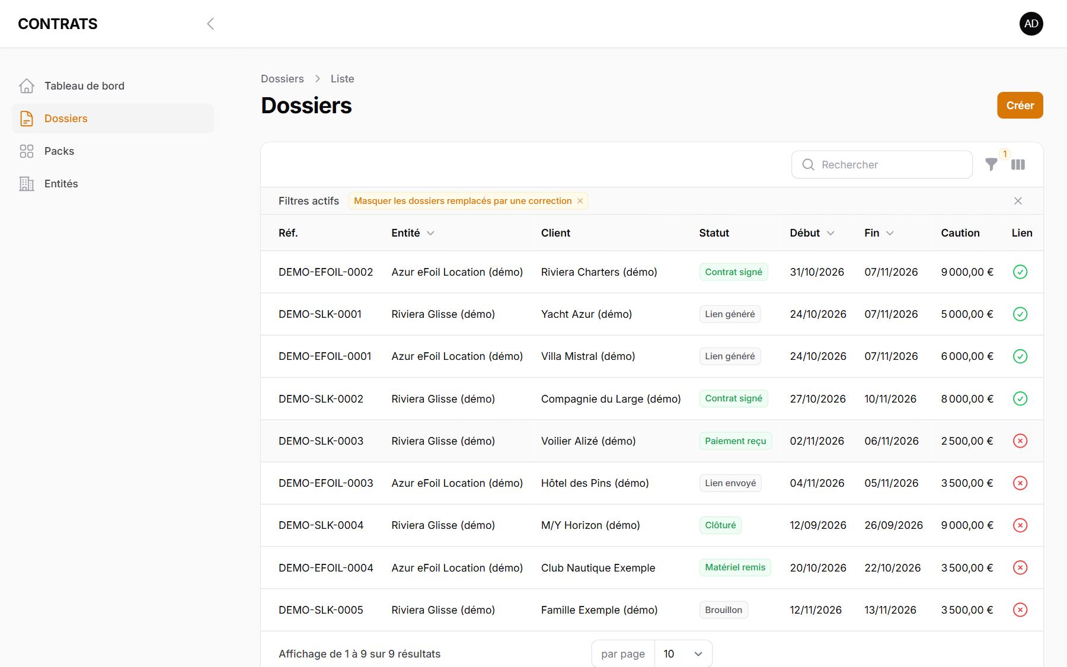Click the green link check for DEMO-SLK-0002
The image size is (1067, 667).
[x=1020, y=399]
